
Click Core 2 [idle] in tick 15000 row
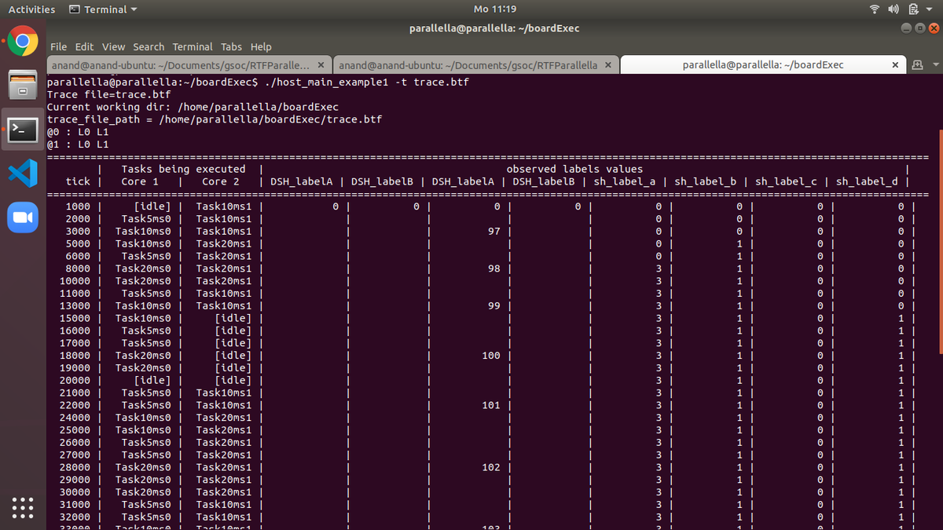point(233,318)
